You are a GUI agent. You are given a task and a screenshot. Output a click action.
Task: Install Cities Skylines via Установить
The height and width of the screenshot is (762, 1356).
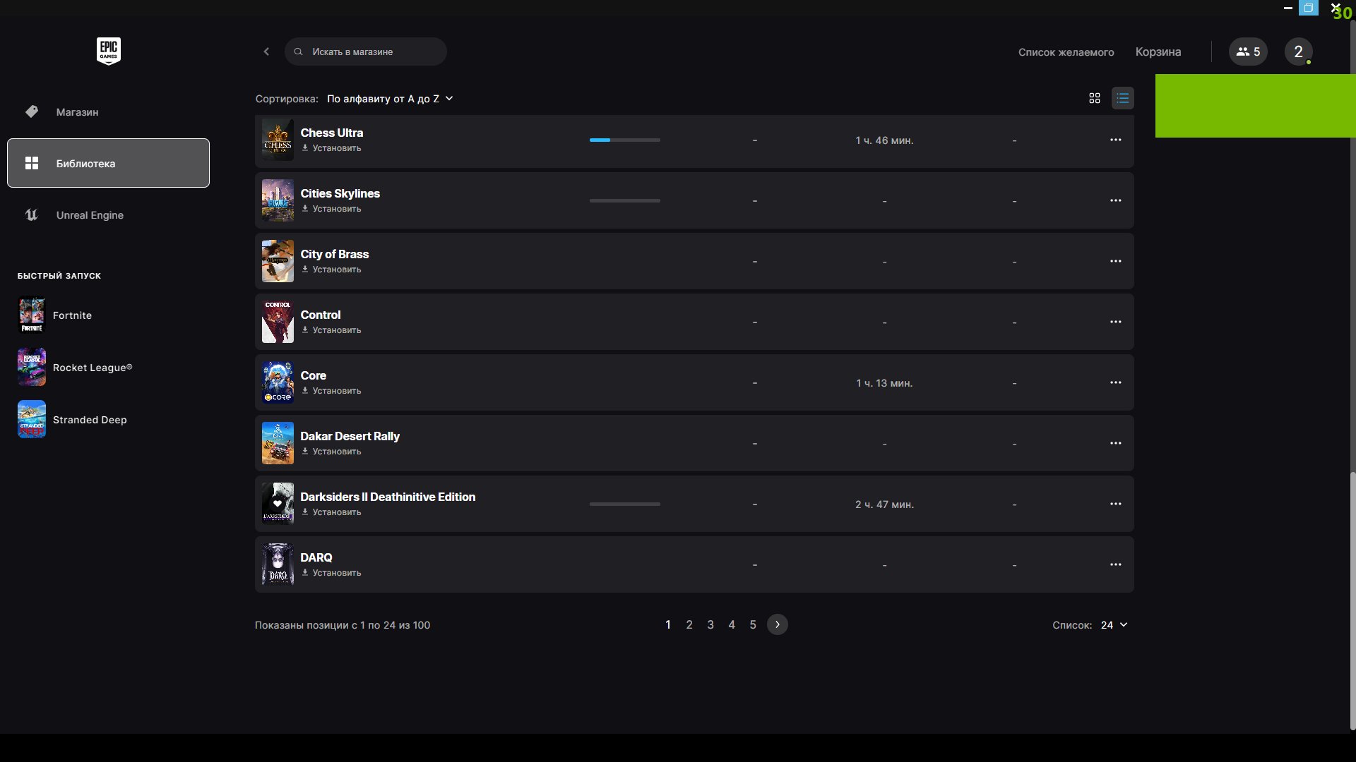coord(332,209)
